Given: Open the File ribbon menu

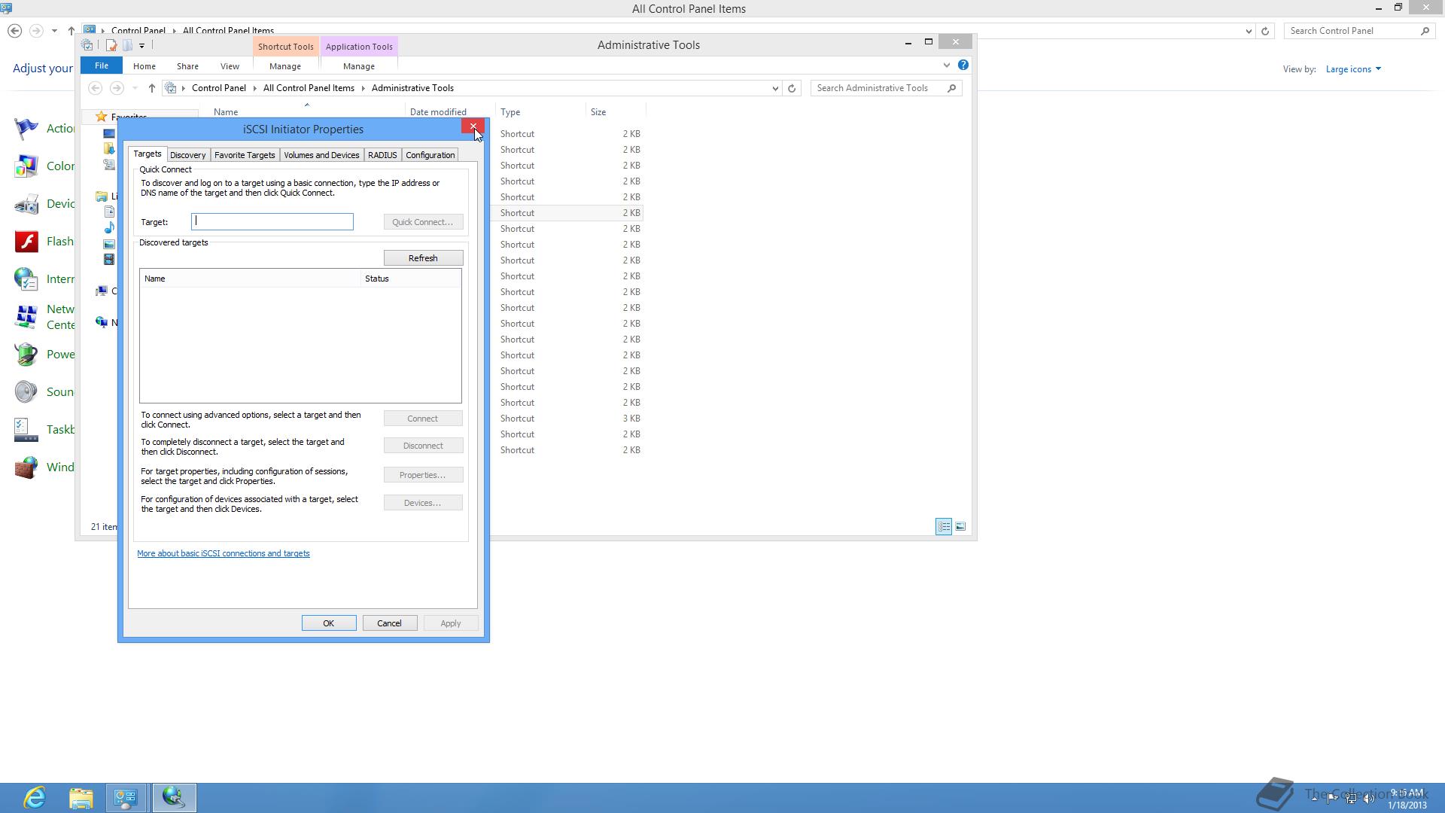Looking at the screenshot, I should [x=101, y=66].
